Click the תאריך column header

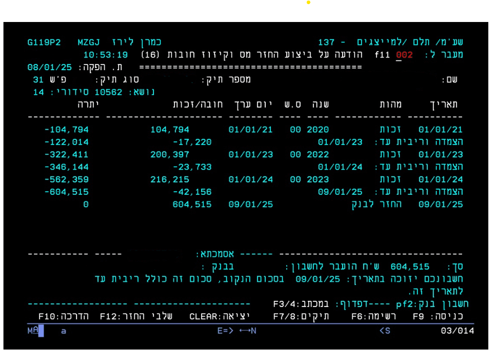point(443,105)
